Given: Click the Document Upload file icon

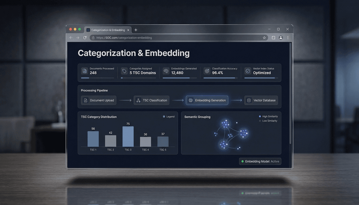Looking at the screenshot, I should (x=86, y=100).
